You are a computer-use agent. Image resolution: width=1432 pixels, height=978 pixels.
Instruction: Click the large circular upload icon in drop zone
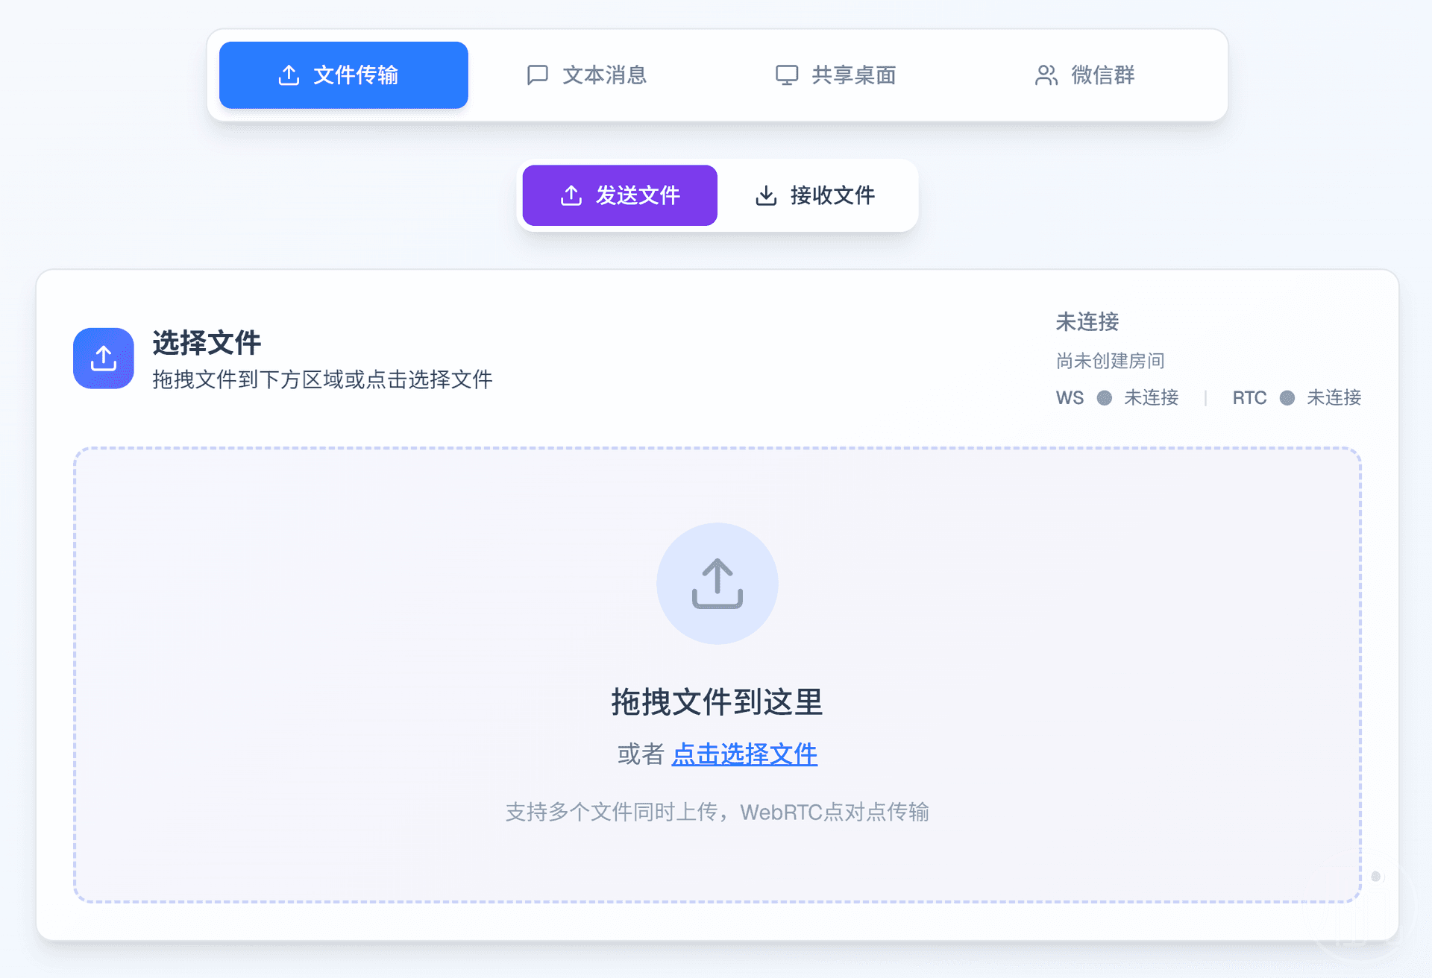tap(717, 584)
